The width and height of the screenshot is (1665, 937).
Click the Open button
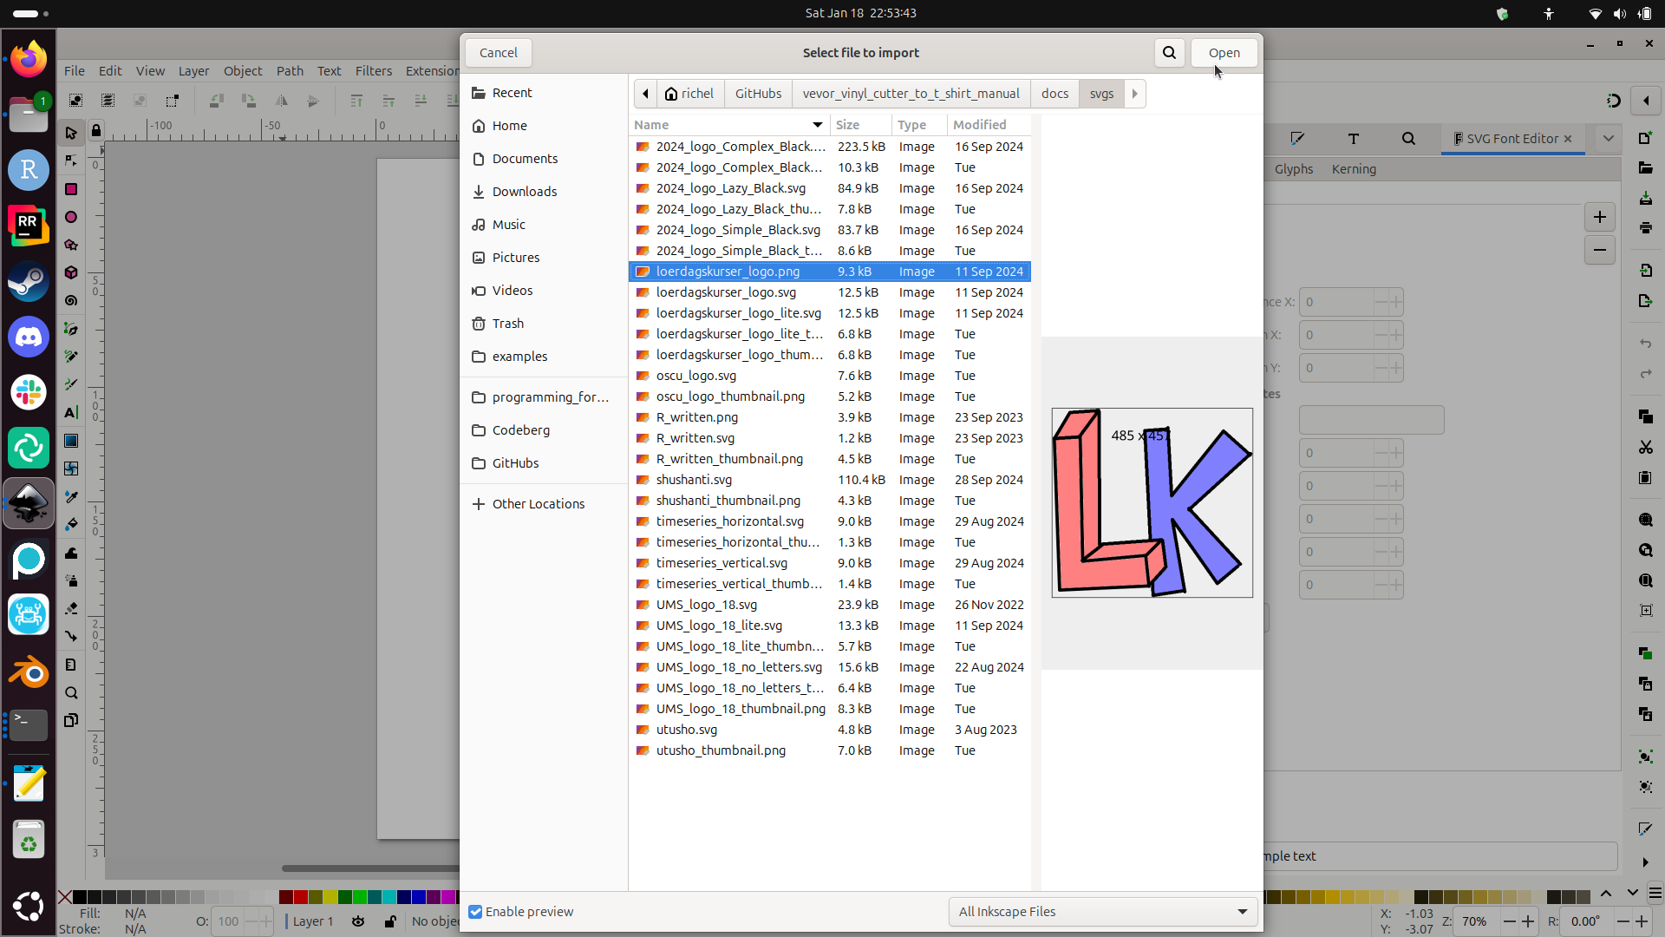point(1224,53)
